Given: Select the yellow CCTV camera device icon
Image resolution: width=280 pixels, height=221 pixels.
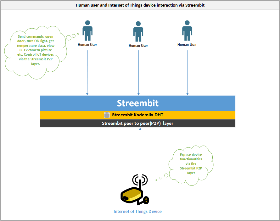Looking at the screenshot, I should tap(135, 190).
